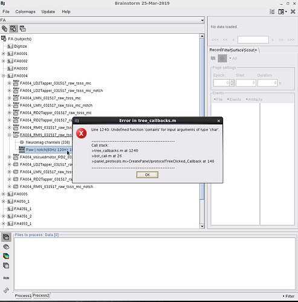Select Neuromag channels (336) item
Screen dimensions: 298x302
click(x=48, y=143)
